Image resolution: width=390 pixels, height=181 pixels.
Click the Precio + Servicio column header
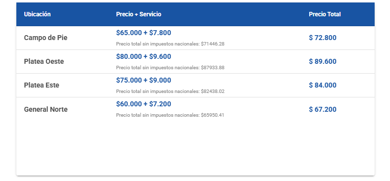pyautogui.click(x=139, y=14)
